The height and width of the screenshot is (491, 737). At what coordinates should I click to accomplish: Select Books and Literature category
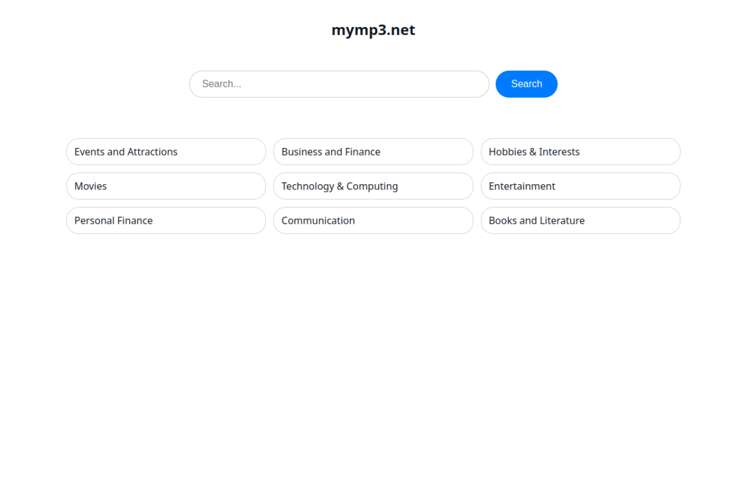580,220
